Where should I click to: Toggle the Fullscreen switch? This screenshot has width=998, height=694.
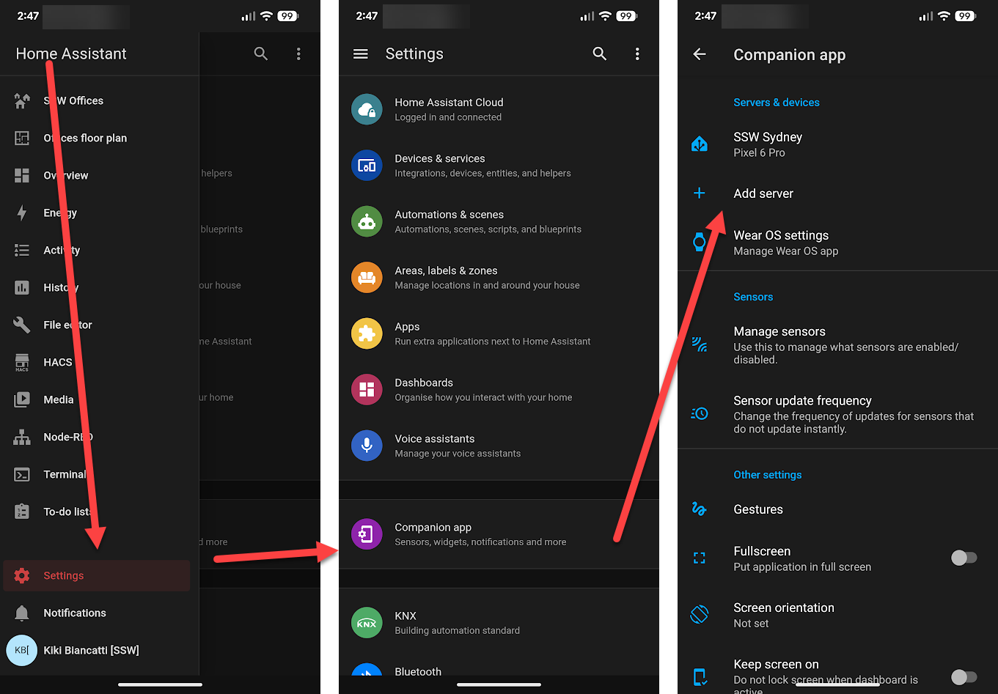click(x=964, y=558)
